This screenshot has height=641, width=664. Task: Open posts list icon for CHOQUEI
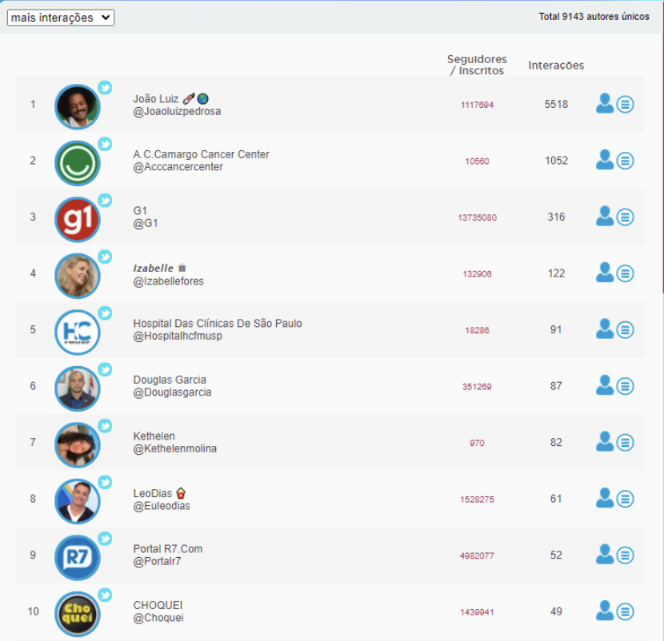tap(625, 611)
